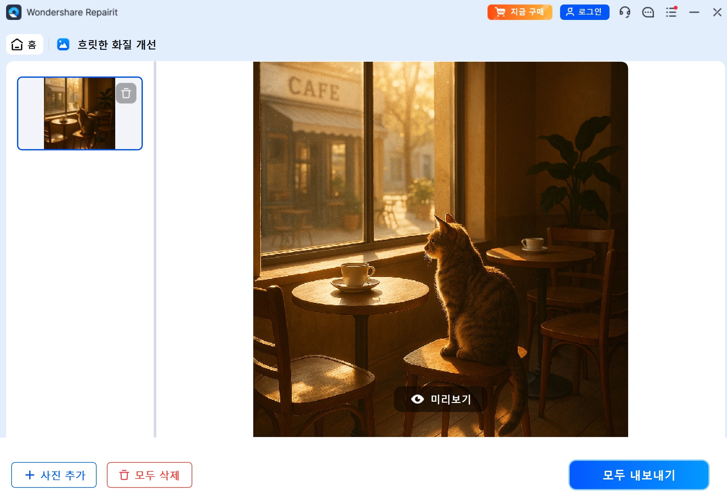Click the vertical divider beside thumbnail panel

tap(155, 249)
